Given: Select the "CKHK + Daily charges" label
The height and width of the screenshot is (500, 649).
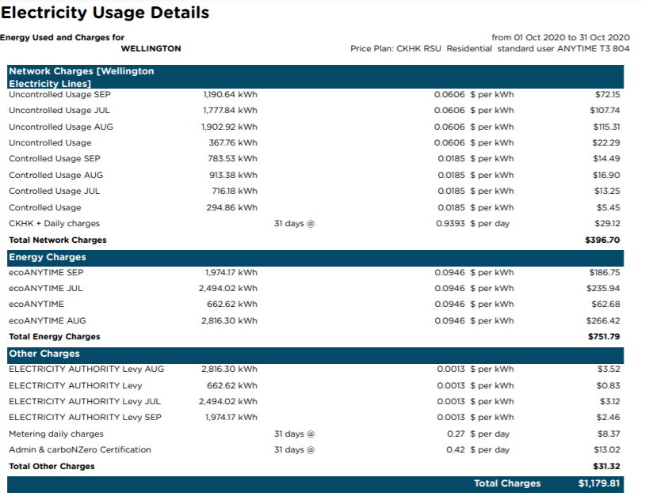Looking at the screenshot, I should 54,224.
